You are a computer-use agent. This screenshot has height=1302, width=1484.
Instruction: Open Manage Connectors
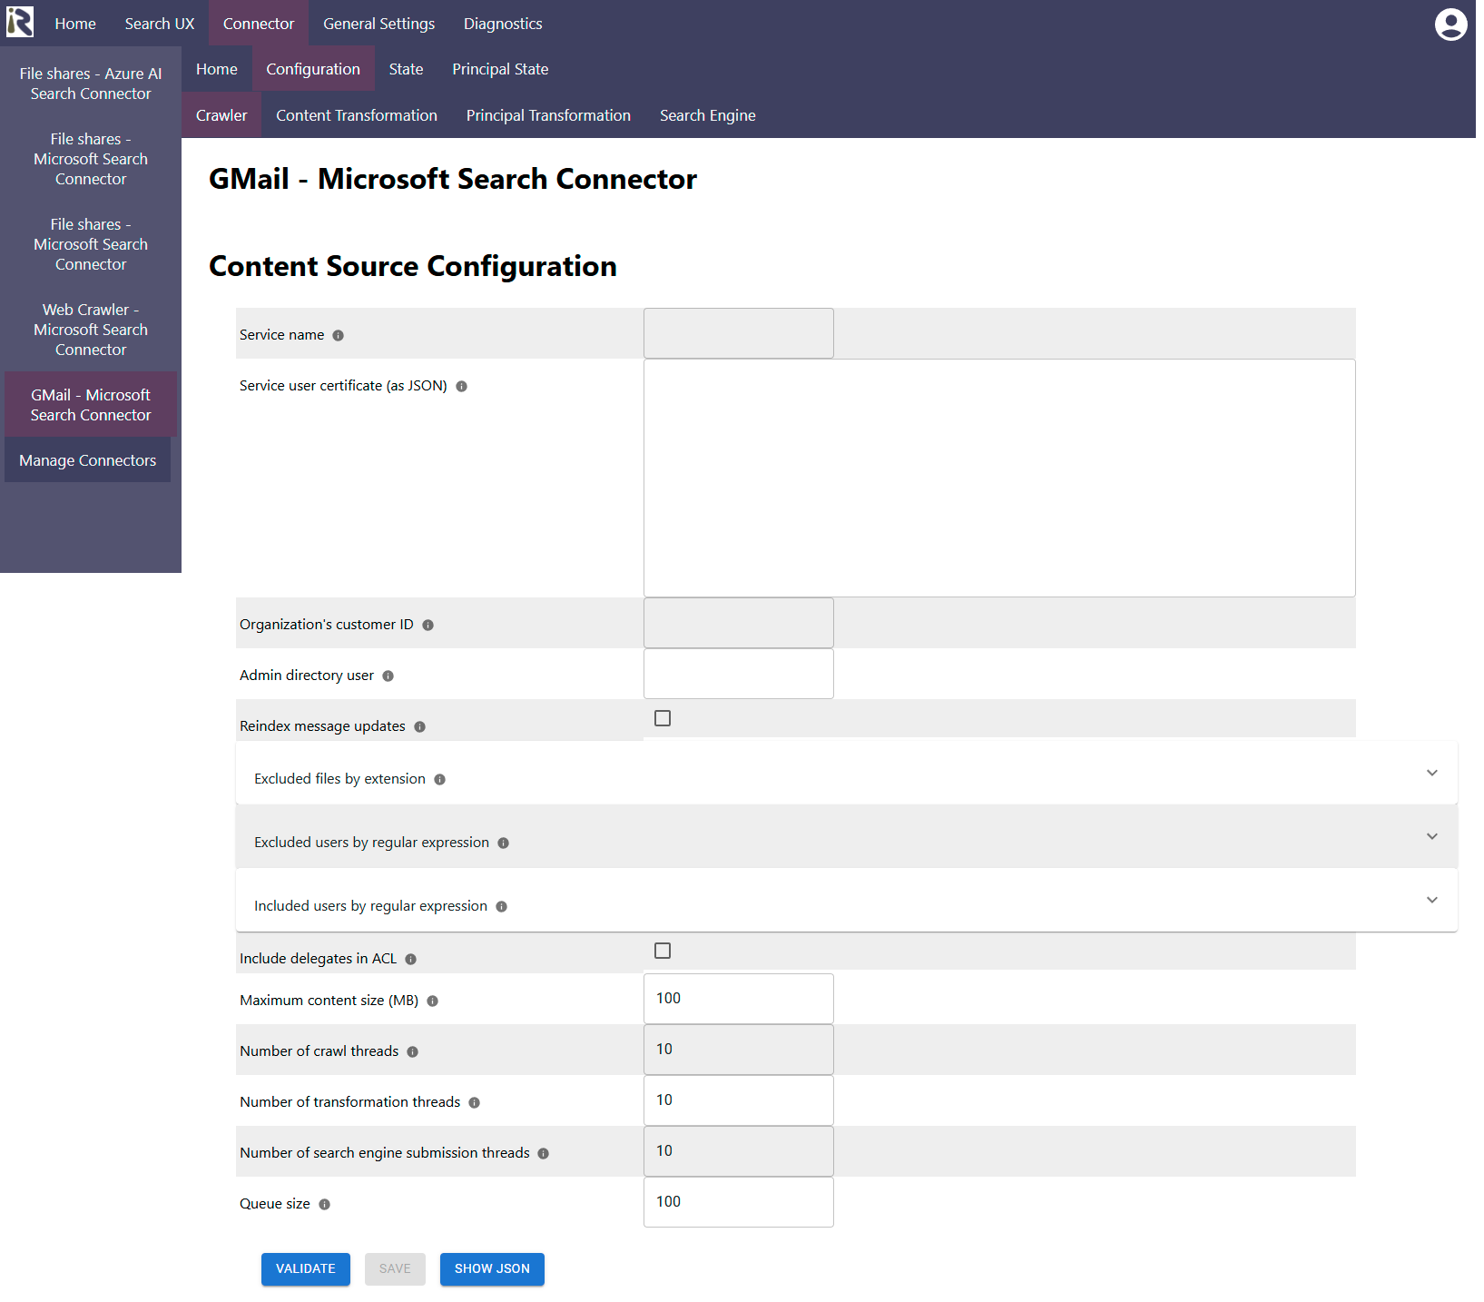(88, 460)
